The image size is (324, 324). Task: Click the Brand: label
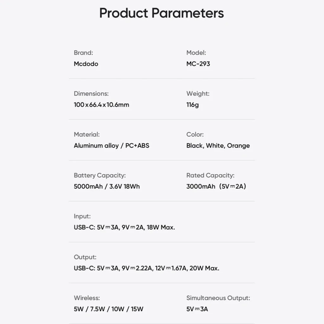point(84,53)
